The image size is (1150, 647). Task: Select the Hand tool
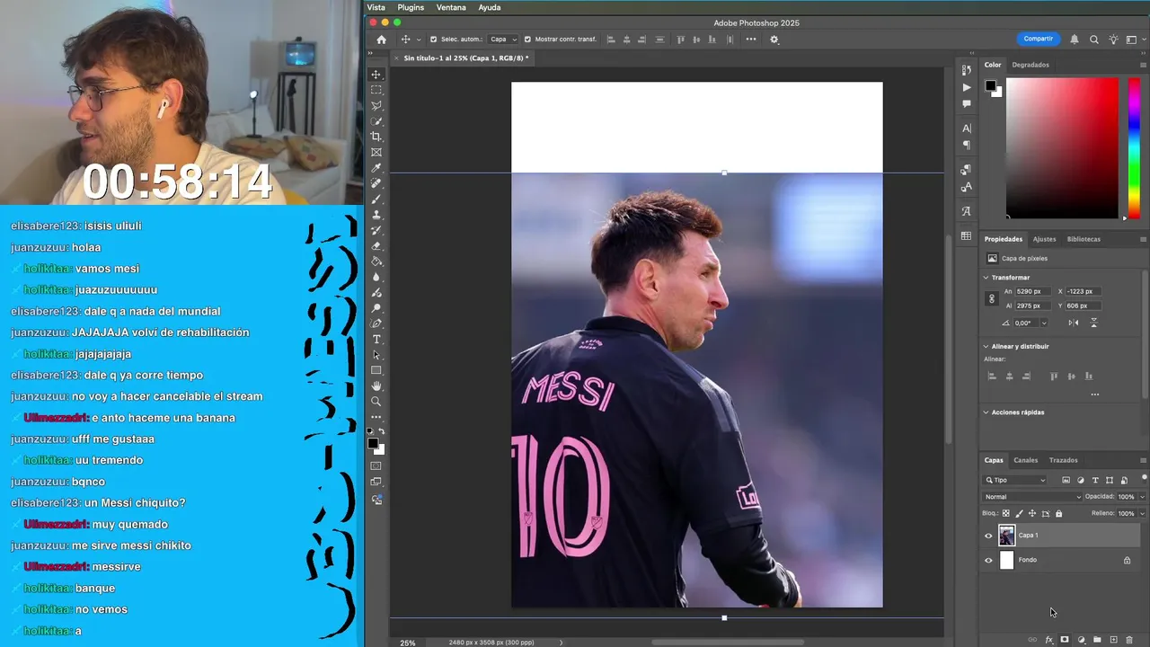tap(376, 386)
